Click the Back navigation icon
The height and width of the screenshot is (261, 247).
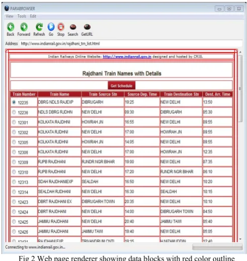point(10,27)
